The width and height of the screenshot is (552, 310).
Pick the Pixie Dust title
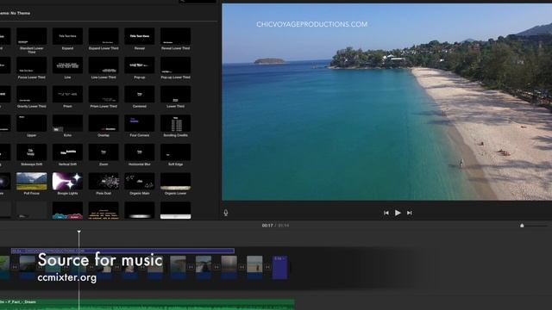[103, 182]
